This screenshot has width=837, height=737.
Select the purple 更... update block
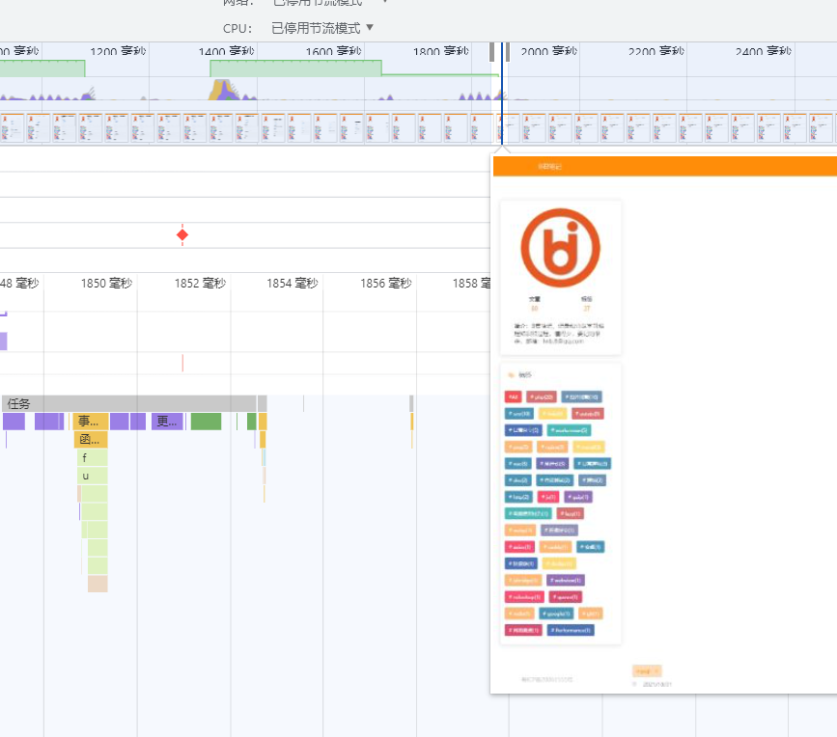(x=167, y=422)
